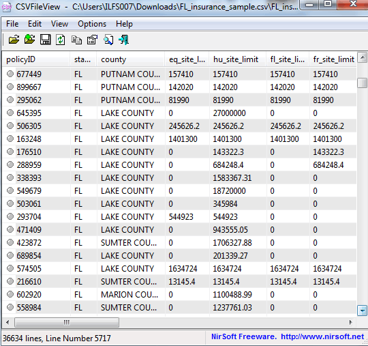This screenshot has width=368, height=346.
Task: Open the View menu
Action: click(x=59, y=24)
